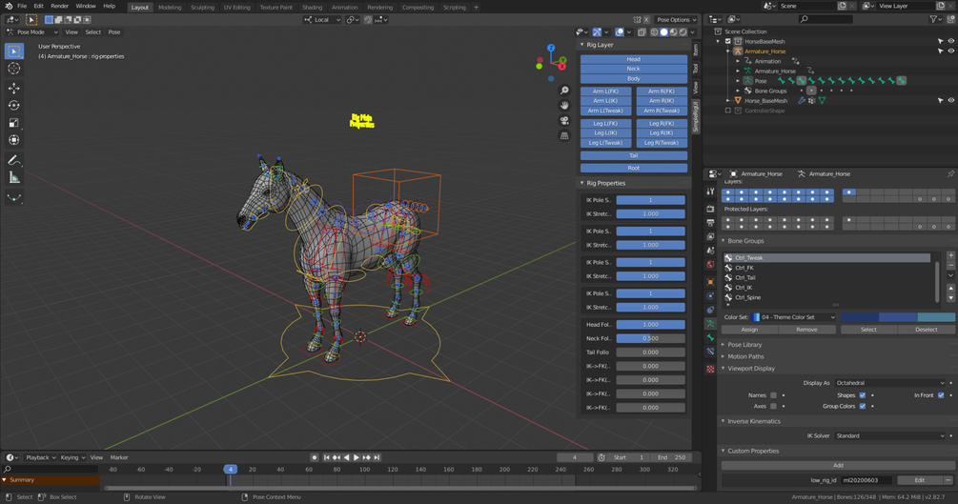Activate the Annotate tool

13,161
